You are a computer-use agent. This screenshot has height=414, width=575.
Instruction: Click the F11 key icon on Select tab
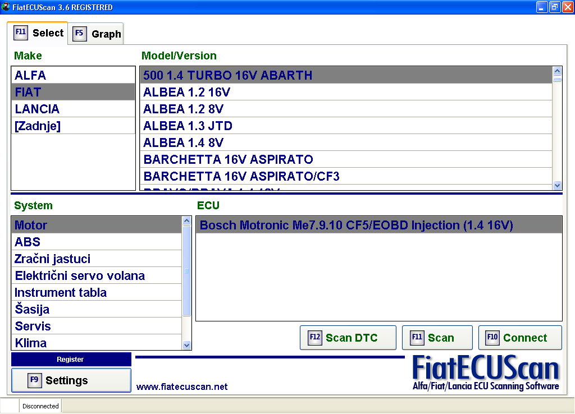[x=21, y=33]
